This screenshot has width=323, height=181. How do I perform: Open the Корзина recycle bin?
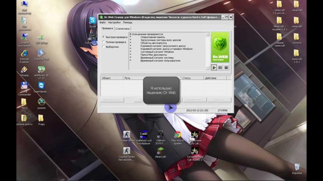(297, 169)
